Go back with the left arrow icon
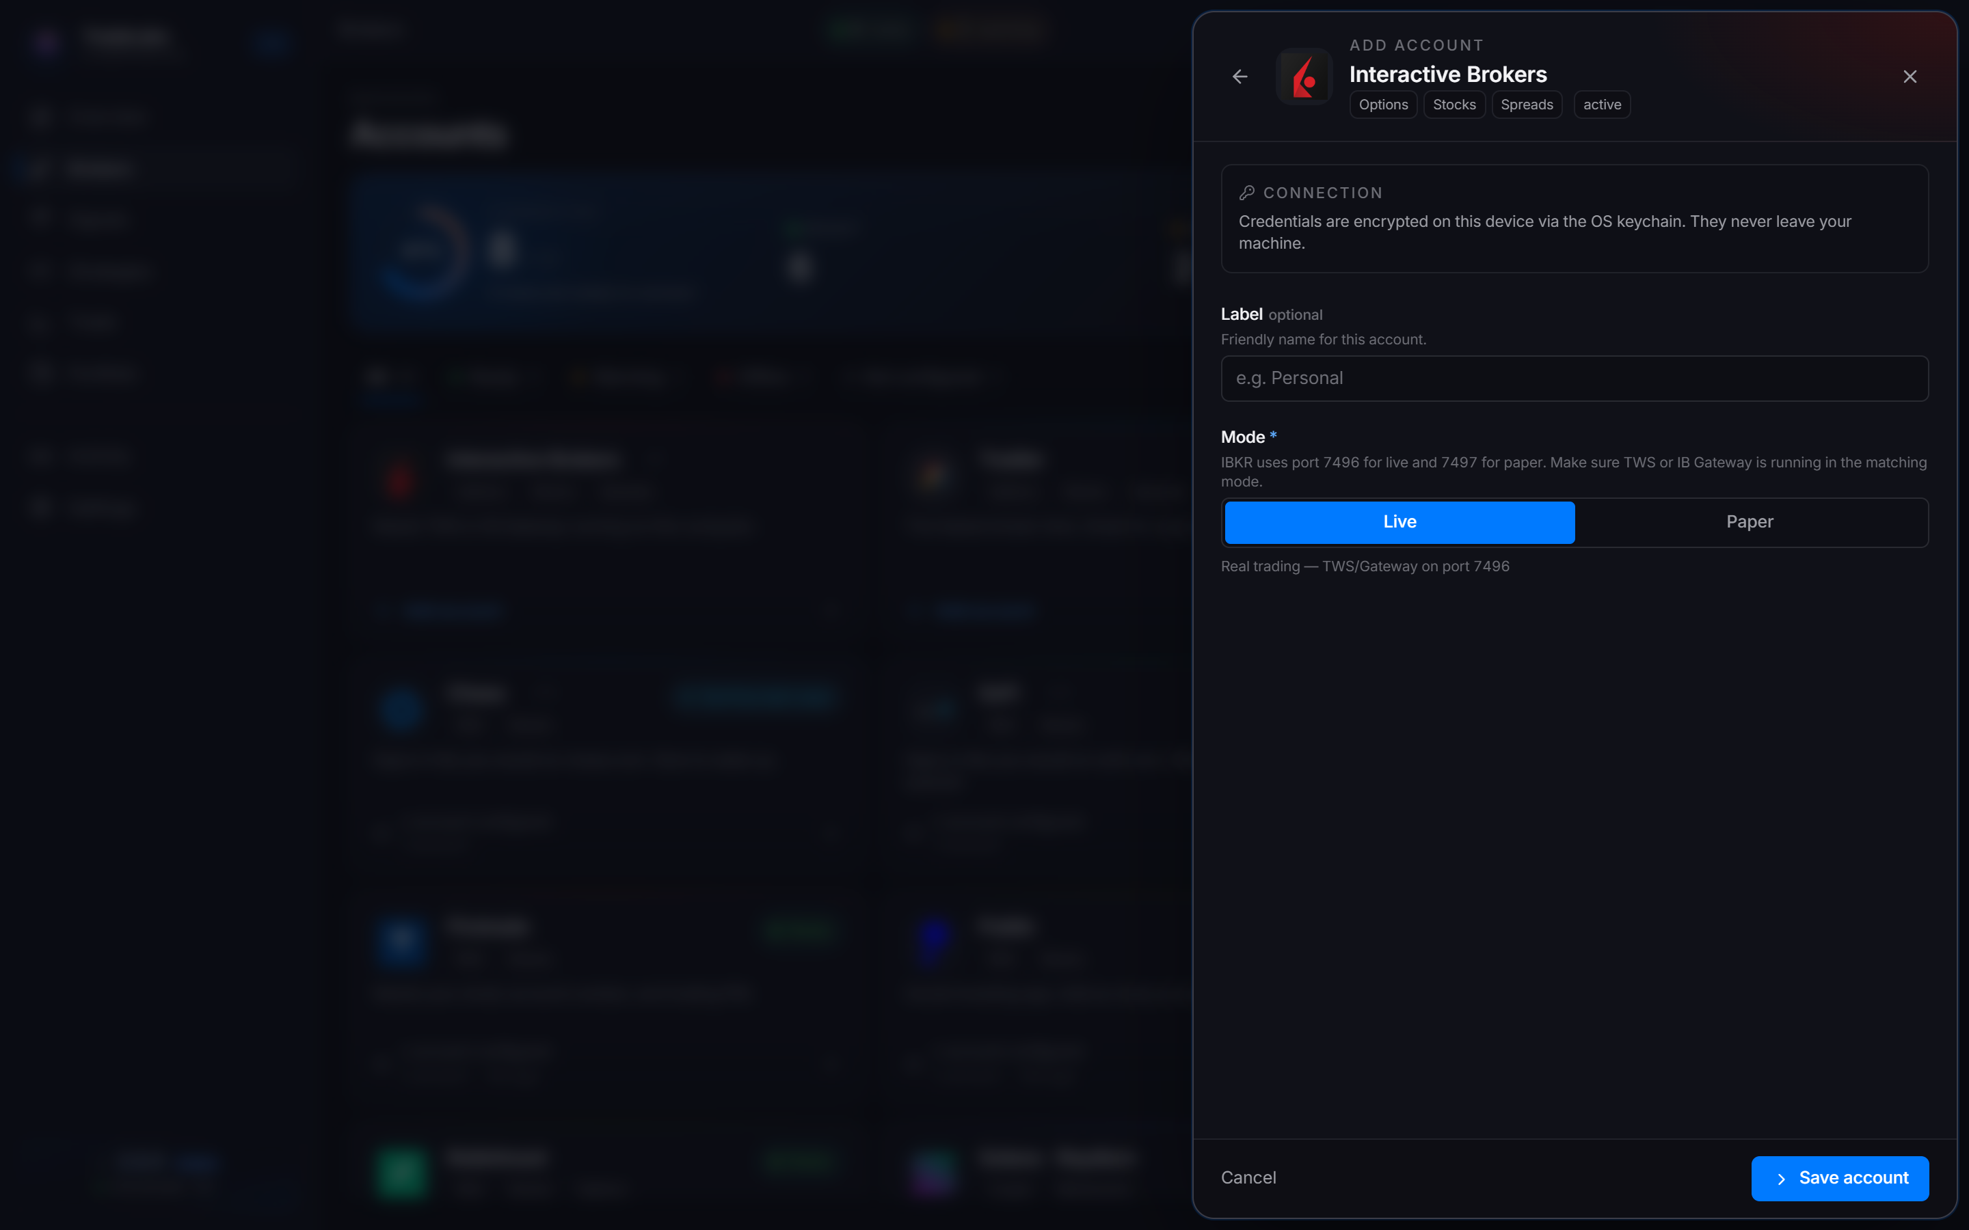The height and width of the screenshot is (1230, 1969). [x=1239, y=77]
